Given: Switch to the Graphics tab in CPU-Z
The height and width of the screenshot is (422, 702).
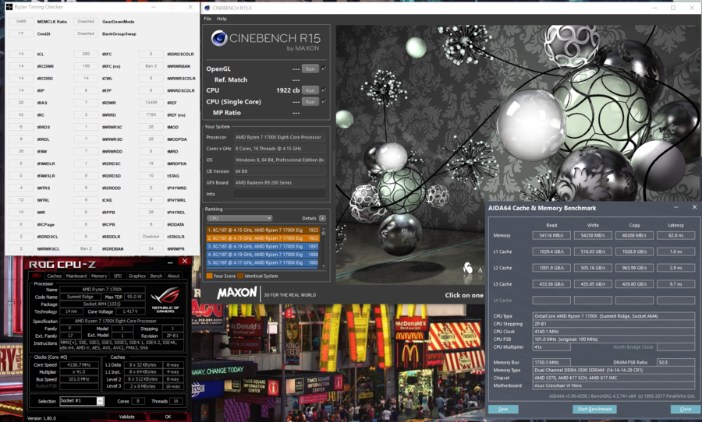Looking at the screenshot, I should (137, 276).
